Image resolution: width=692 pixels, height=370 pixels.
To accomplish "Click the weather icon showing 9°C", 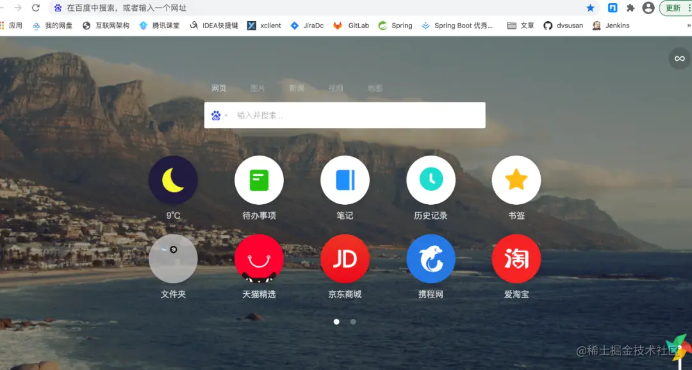I will point(173,180).
